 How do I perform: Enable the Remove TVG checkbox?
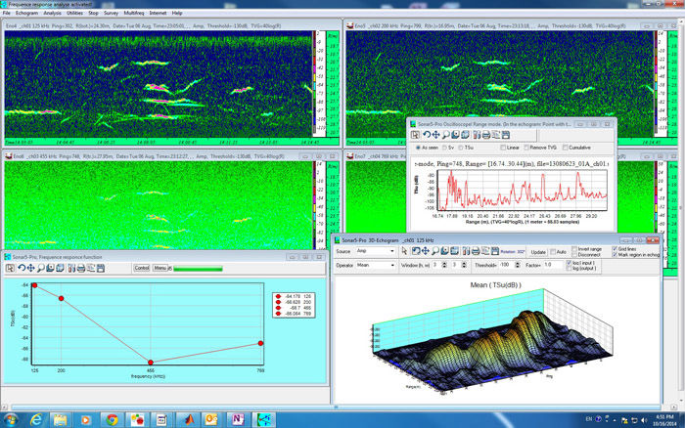point(526,148)
